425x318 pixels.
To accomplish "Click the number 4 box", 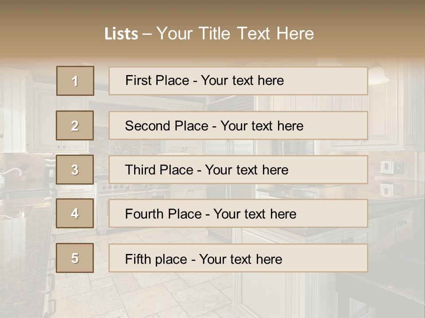I will tap(75, 213).
